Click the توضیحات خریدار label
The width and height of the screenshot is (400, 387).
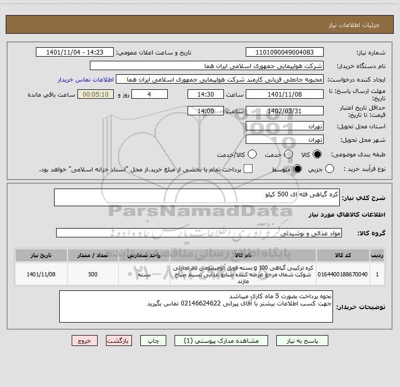(361, 307)
